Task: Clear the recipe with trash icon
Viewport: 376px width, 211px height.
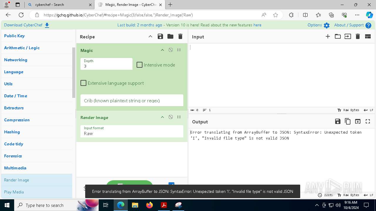Action: [180, 36]
